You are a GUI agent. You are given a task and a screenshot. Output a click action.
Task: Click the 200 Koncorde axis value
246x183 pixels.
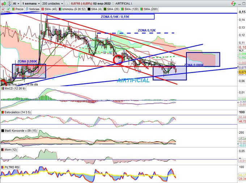(241, 133)
